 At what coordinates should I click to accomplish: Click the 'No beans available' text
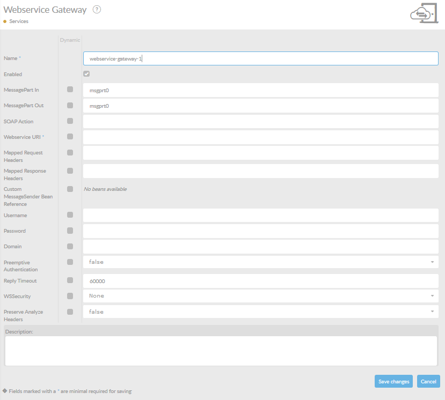[x=105, y=189]
